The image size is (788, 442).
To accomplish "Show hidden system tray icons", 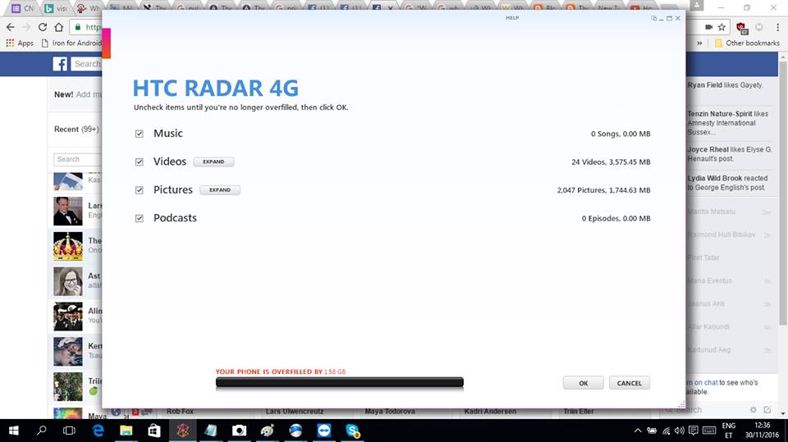I will point(638,431).
